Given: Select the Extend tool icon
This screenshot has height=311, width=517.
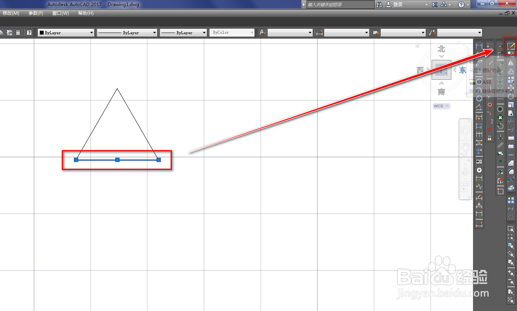Looking at the screenshot, I should click(511, 130).
